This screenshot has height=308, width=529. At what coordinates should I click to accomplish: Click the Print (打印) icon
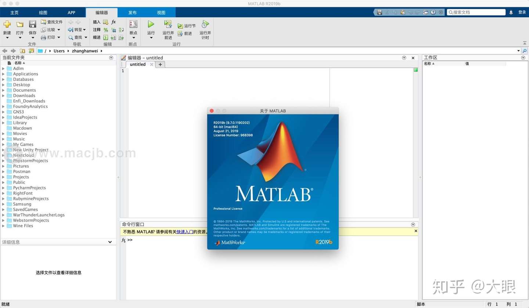click(43, 37)
